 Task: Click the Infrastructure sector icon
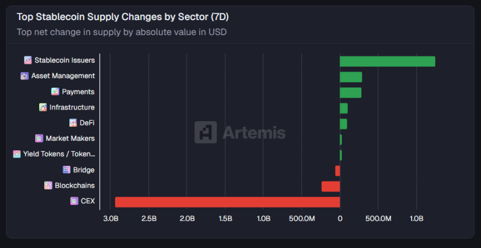click(x=43, y=107)
